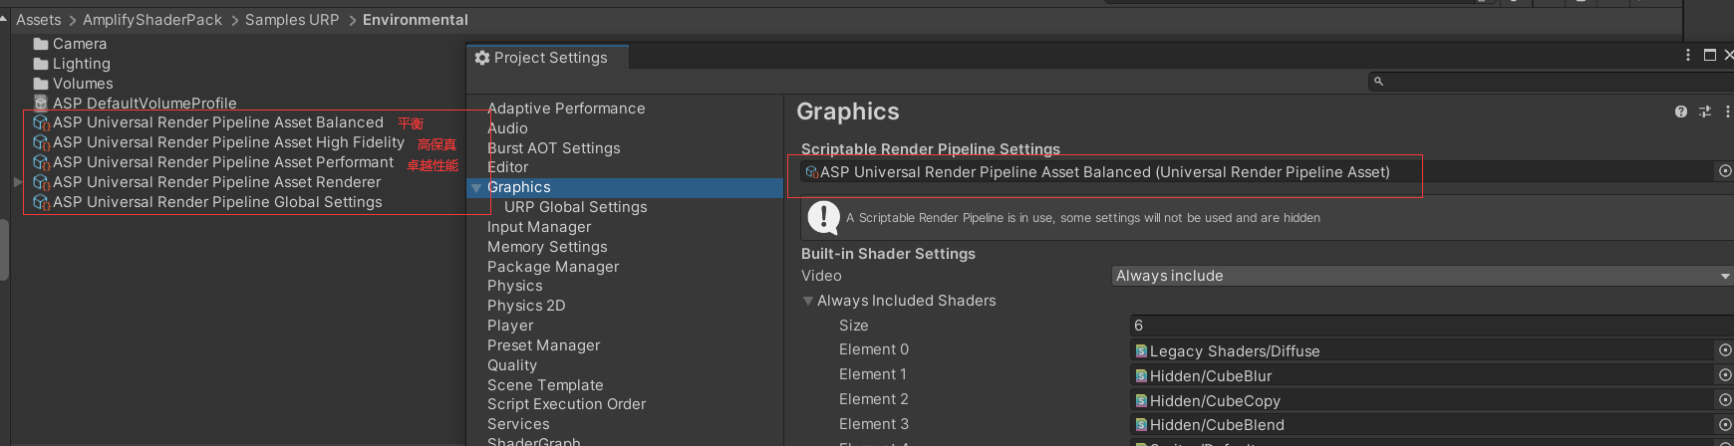Select Burst AOT Settings category

(553, 148)
